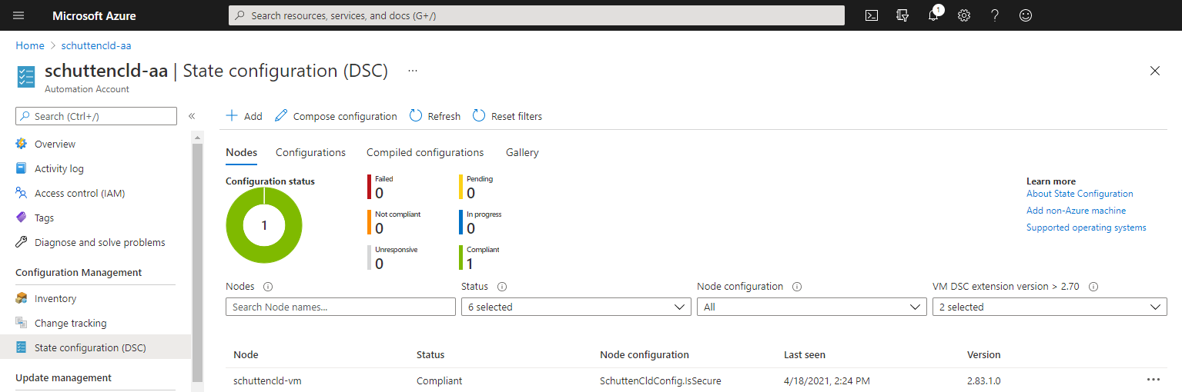Open the hamburger portal menu
This screenshot has height=392, width=1182.
18,15
